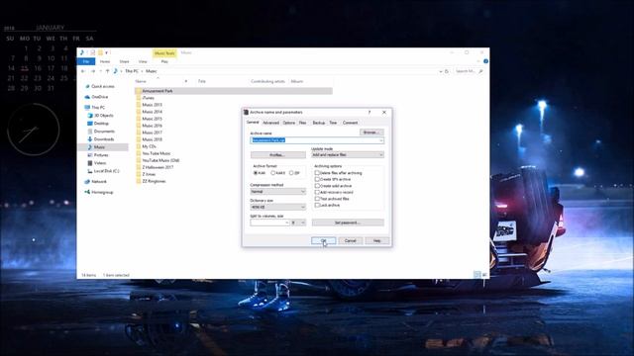Image resolution: width=634 pixels, height=356 pixels.
Task: Select the ZIP archive format radio button
Action: pyautogui.click(x=291, y=173)
